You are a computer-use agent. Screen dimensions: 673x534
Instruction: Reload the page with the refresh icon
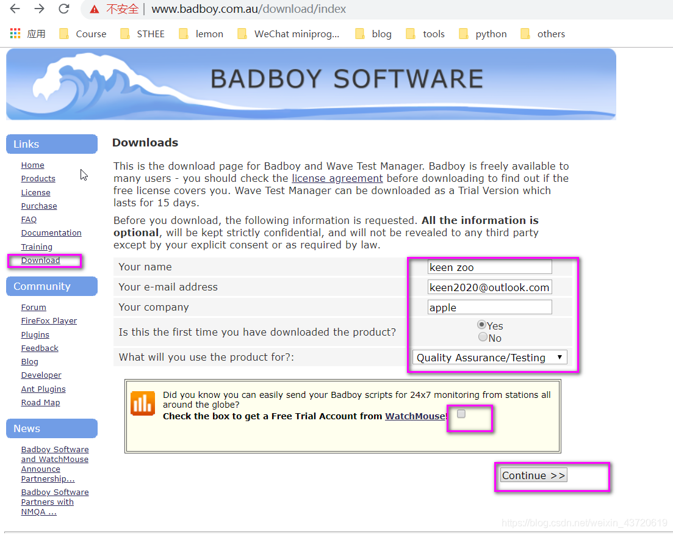coord(64,9)
